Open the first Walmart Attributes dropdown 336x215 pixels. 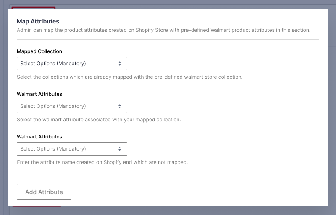coord(72,106)
